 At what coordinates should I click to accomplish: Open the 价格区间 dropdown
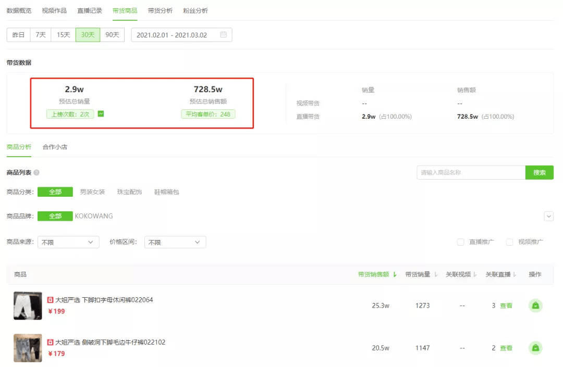pyautogui.click(x=175, y=242)
